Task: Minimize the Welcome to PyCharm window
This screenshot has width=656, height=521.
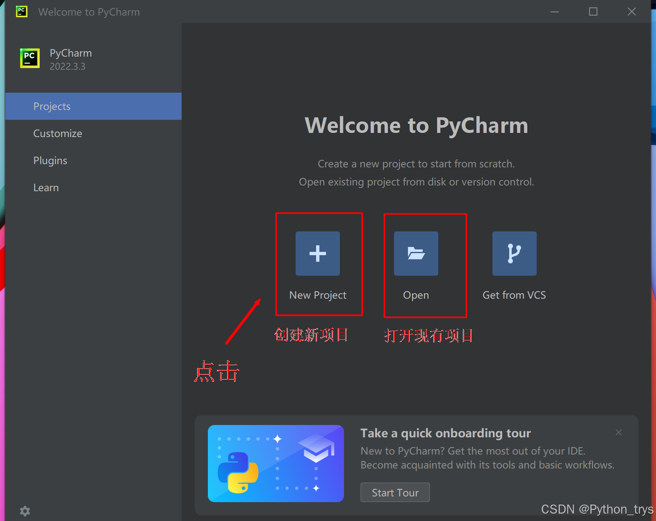Action: pos(555,12)
